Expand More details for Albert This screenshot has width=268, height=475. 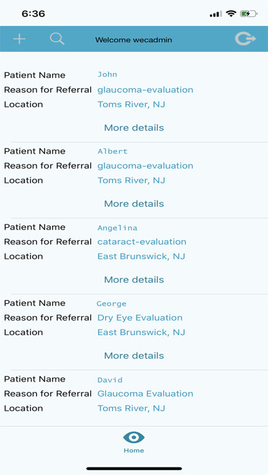134,204
